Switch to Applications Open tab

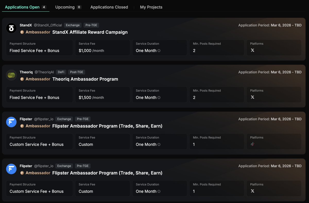25,7
